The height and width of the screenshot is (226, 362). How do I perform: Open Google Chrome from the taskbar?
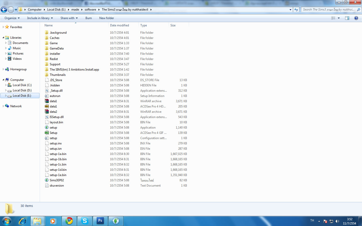tap(69, 221)
